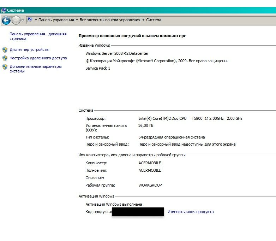Image resolution: width=276 pixels, height=241 pixels.
Task: Select the Microsoft Corporation copyright line
Action: click(157, 61)
